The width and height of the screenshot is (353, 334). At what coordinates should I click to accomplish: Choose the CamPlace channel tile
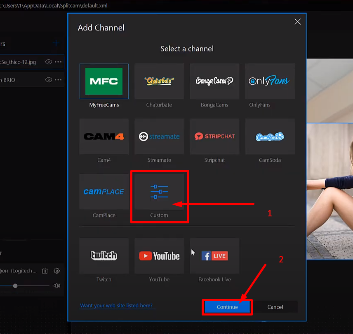tap(104, 192)
